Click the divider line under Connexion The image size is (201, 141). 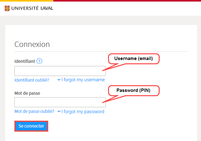(101, 52)
